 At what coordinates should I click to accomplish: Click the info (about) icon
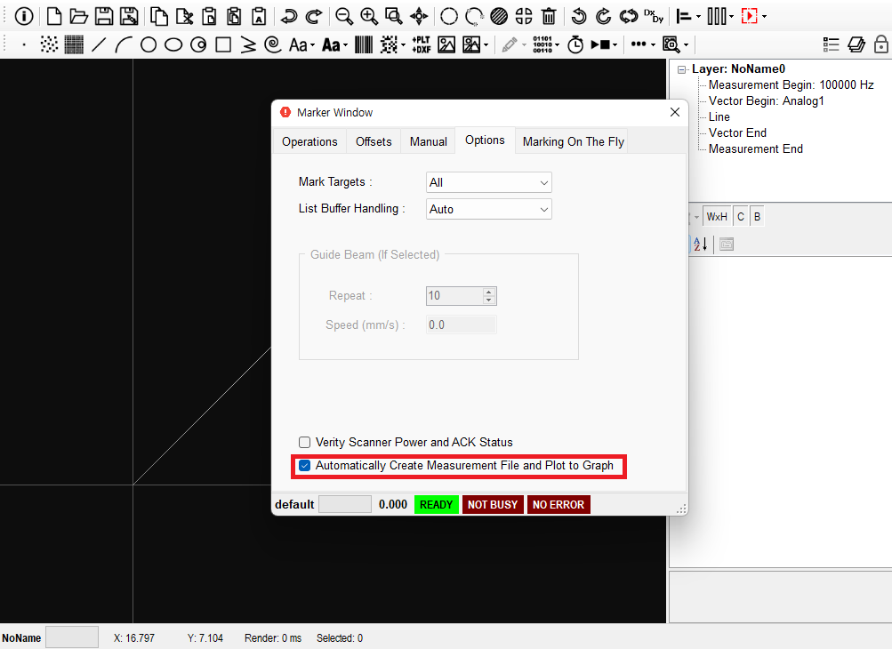(24, 16)
